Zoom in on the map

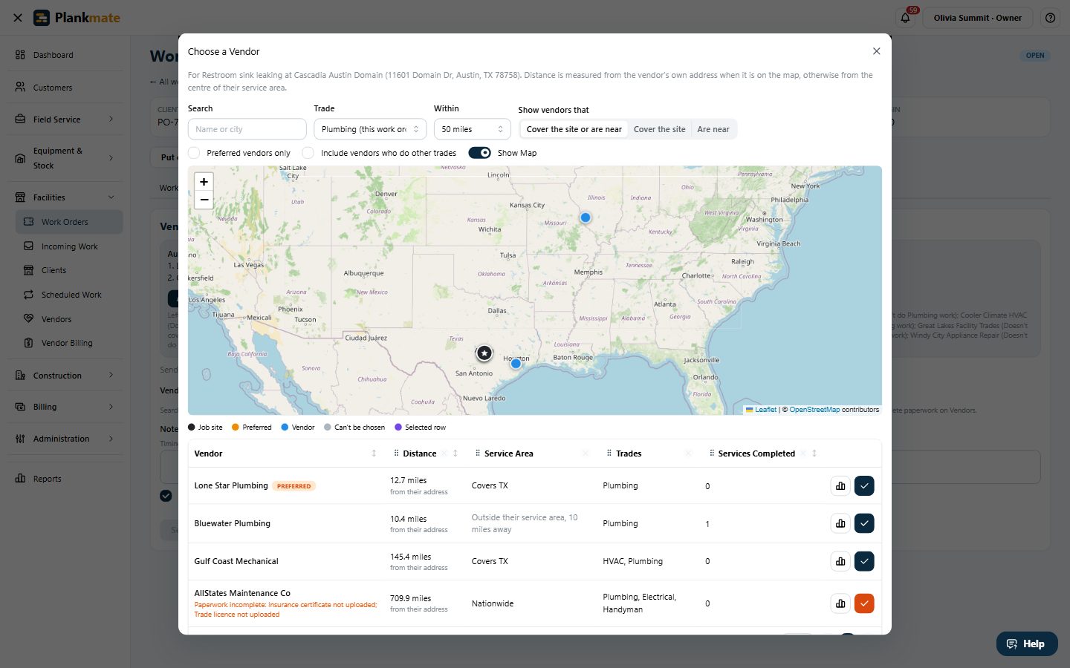[x=204, y=182]
